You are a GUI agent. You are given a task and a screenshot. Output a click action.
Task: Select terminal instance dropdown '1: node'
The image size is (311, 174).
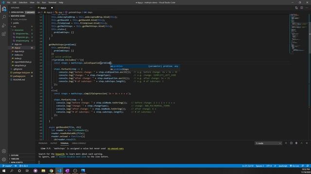268,143
